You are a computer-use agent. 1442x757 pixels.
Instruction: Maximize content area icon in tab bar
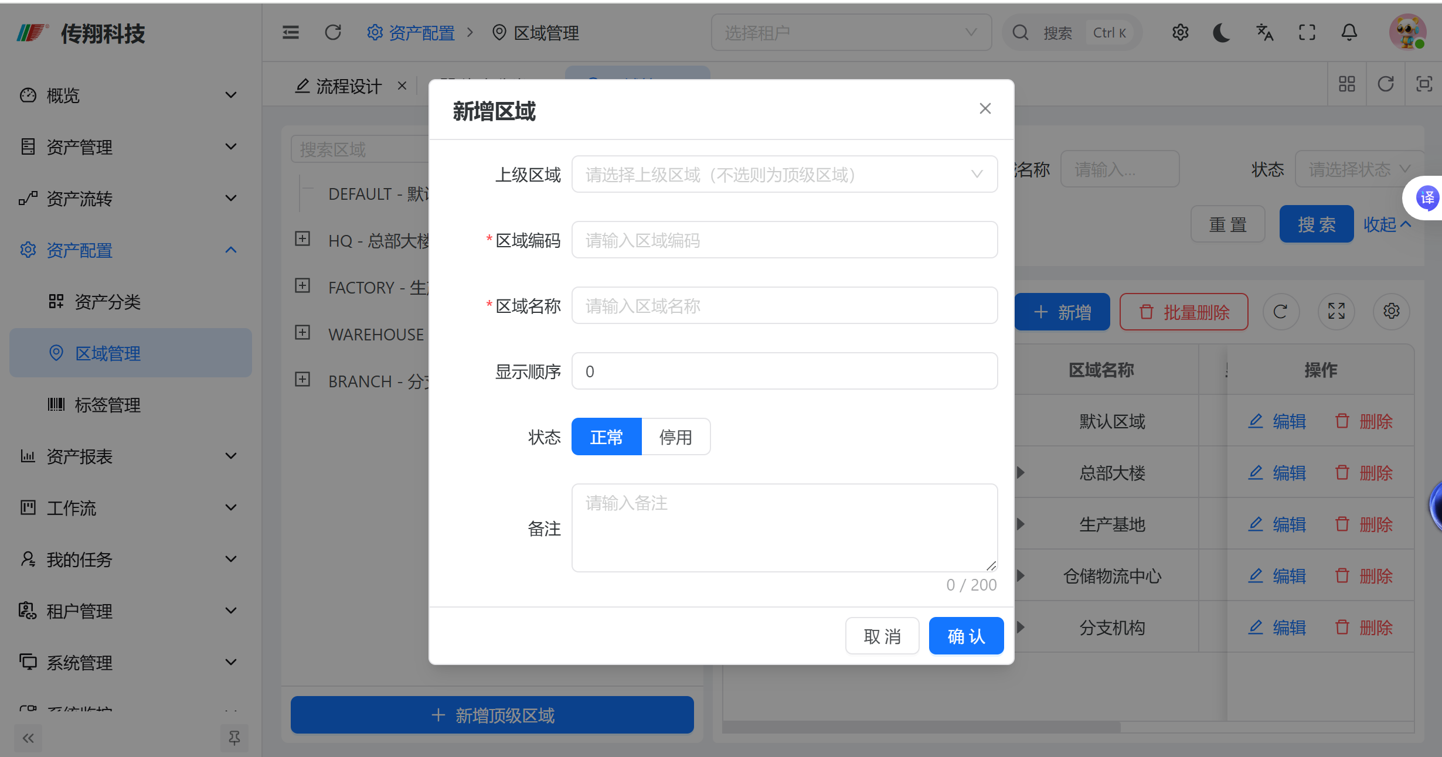[x=1424, y=84]
